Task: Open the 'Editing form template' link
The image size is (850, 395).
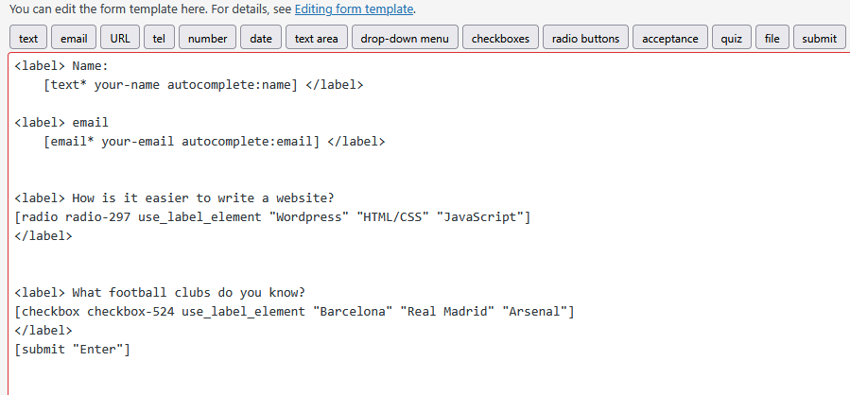Action: click(354, 9)
